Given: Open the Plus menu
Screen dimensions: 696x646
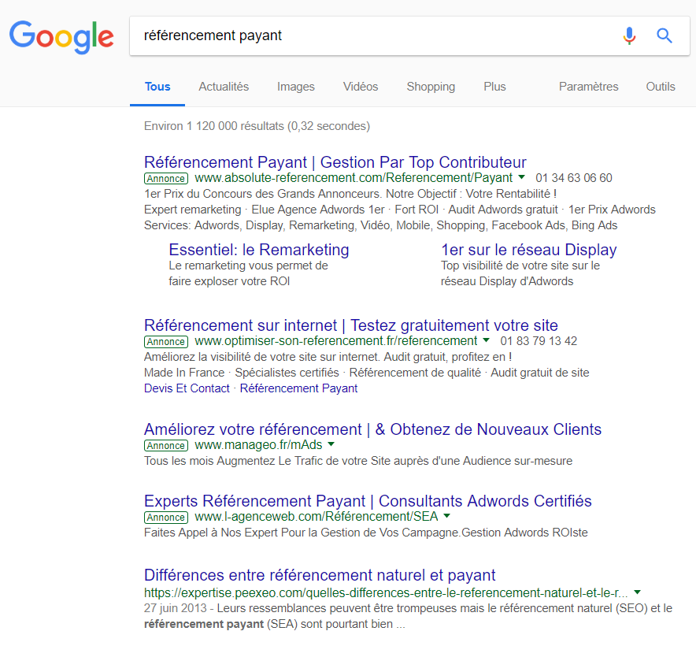Looking at the screenshot, I should [494, 87].
